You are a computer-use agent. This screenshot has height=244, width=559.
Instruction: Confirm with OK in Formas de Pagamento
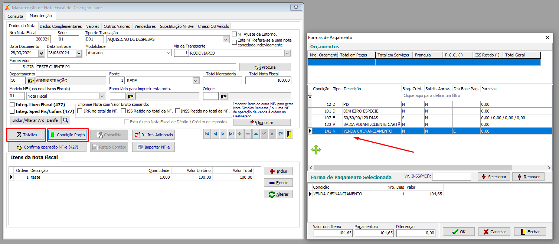point(459,231)
